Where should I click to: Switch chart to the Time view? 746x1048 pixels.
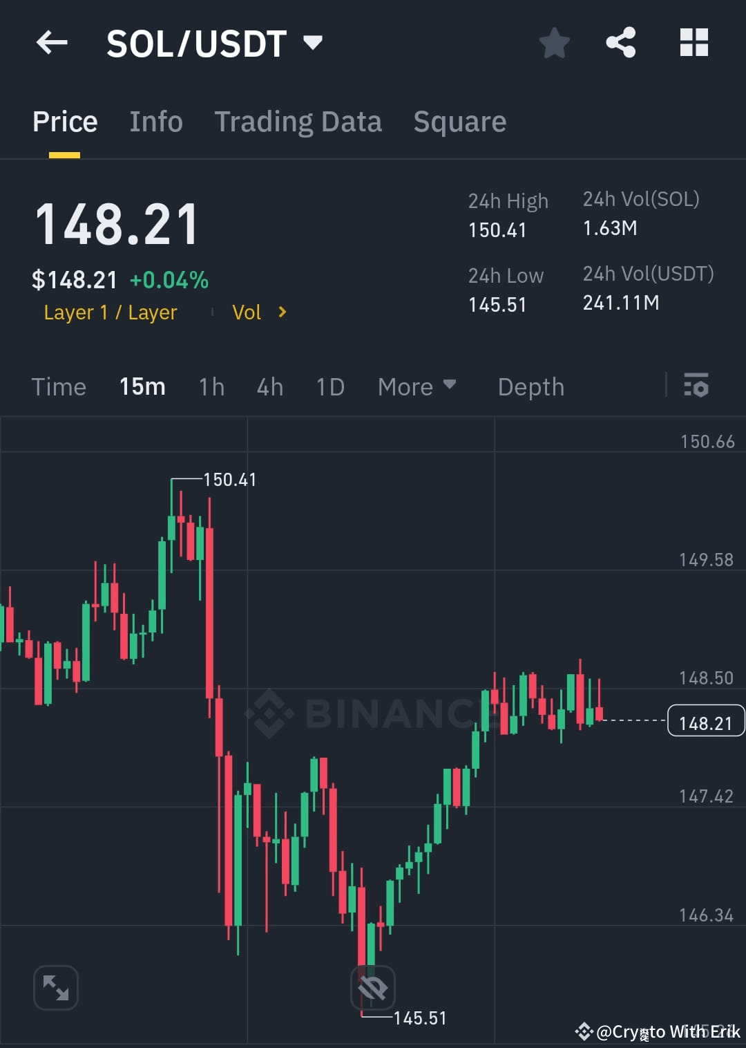click(x=59, y=386)
